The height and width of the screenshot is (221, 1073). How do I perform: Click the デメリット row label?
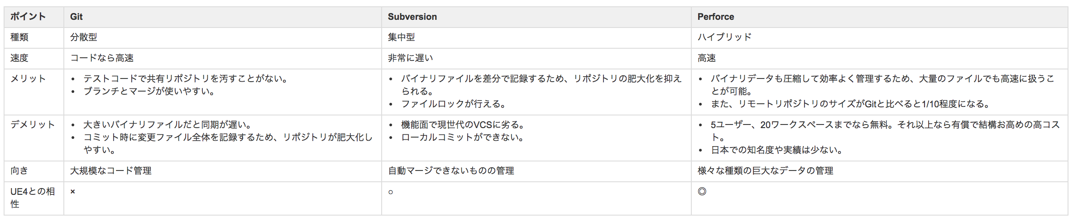point(33,125)
